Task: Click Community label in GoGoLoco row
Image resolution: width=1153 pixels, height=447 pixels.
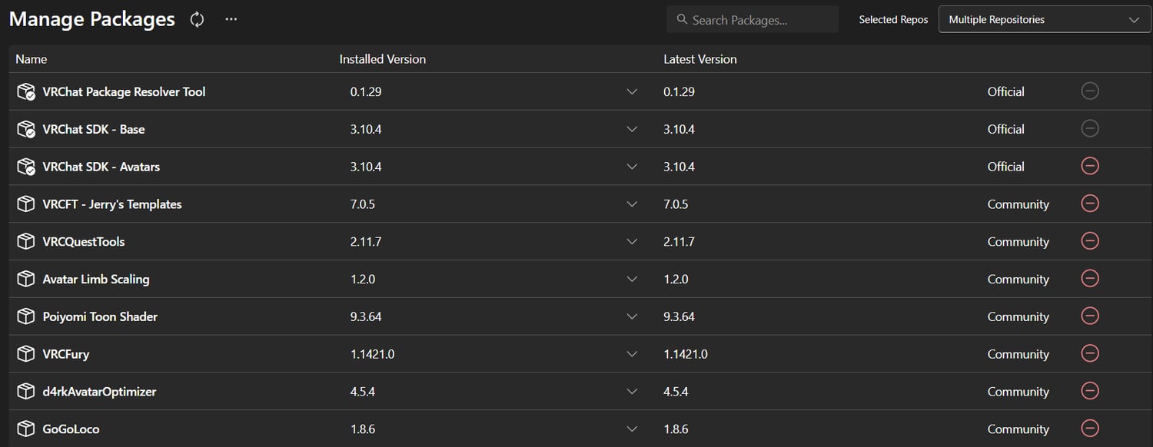Action: [x=1018, y=429]
